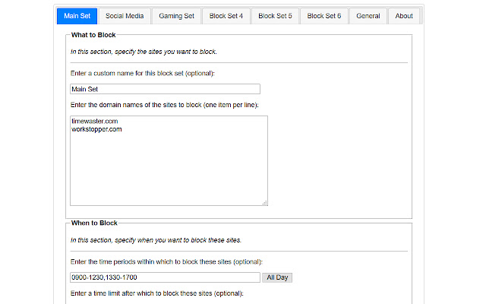Open the About tab
The image size is (486, 304).
coord(404,16)
